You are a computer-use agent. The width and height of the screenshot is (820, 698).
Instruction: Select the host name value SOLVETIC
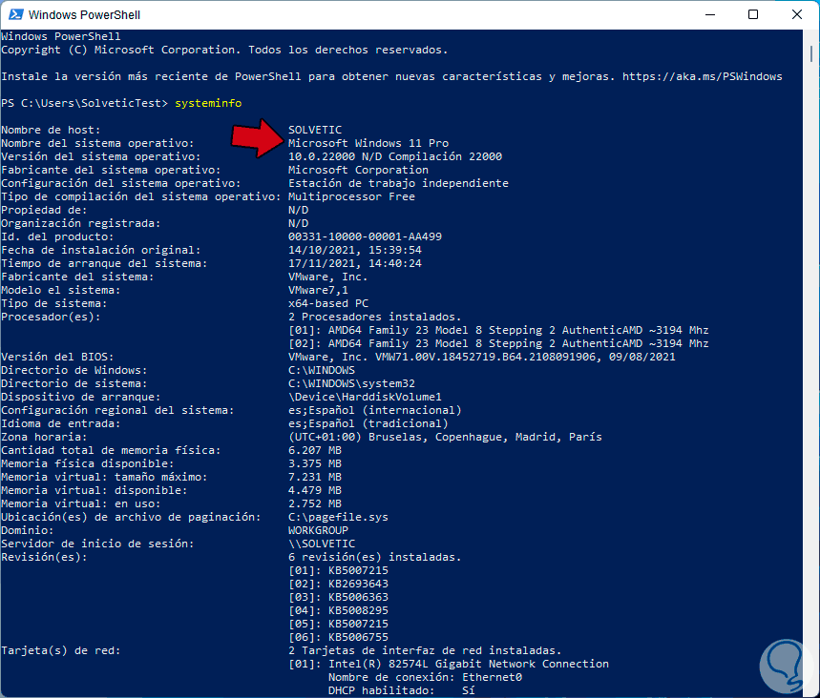pyautogui.click(x=315, y=130)
